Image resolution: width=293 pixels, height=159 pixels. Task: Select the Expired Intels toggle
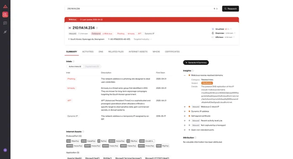(92, 67)
